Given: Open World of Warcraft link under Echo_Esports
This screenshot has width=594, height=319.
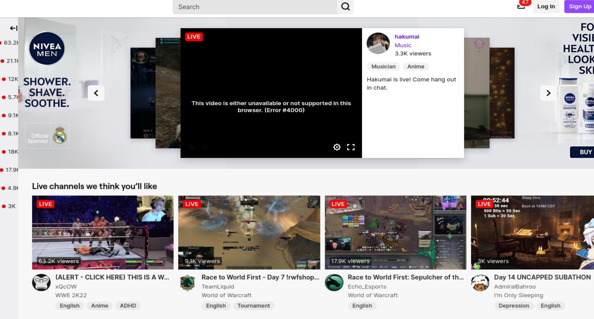Looking at the screenshot, I should [372, 295].
